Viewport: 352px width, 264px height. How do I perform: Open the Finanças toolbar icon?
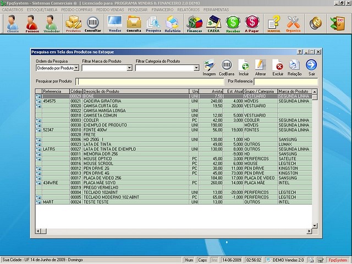tap(194, 24)
